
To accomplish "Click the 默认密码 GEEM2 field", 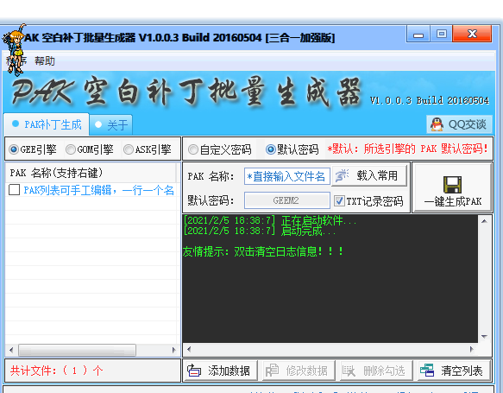I will point(287,200).
